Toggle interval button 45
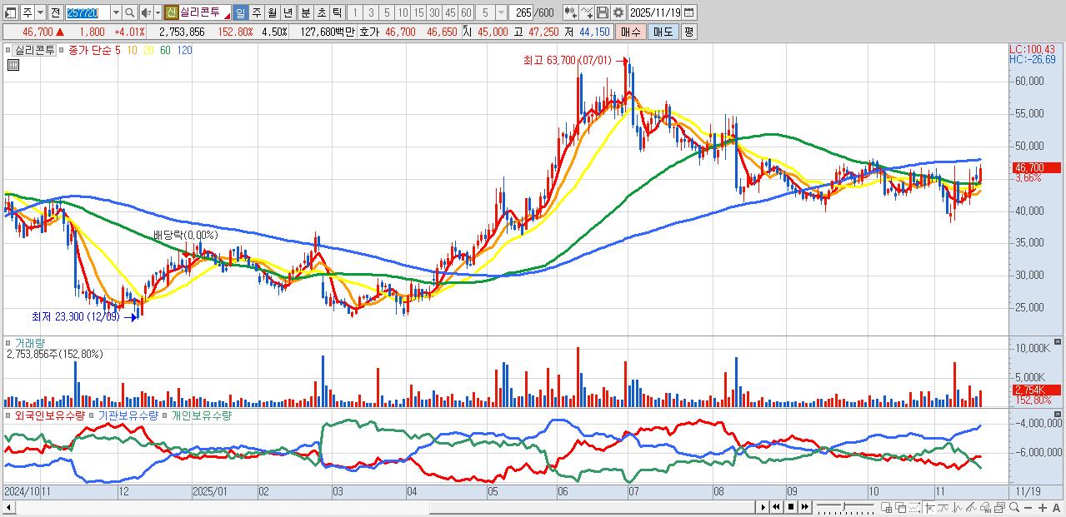The width and height of the screenshot is (1066, 517). click(450, 12)
